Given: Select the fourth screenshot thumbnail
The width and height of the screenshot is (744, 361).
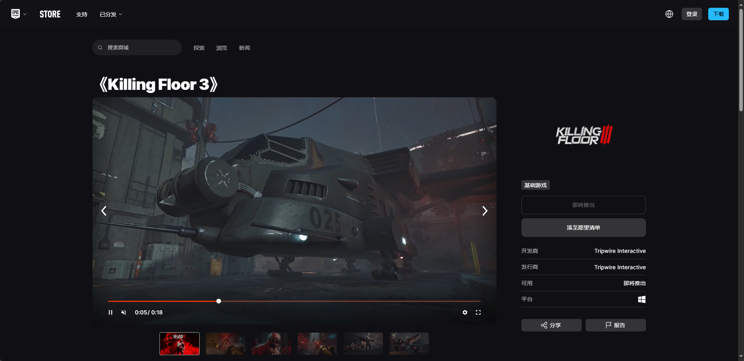Looking at the screenshot, I should point(317,343).
